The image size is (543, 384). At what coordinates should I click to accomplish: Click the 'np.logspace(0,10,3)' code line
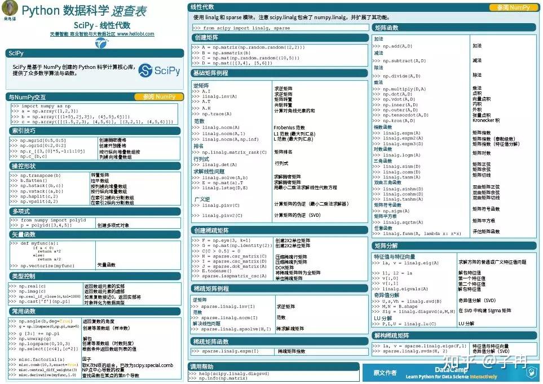(39, 344)
